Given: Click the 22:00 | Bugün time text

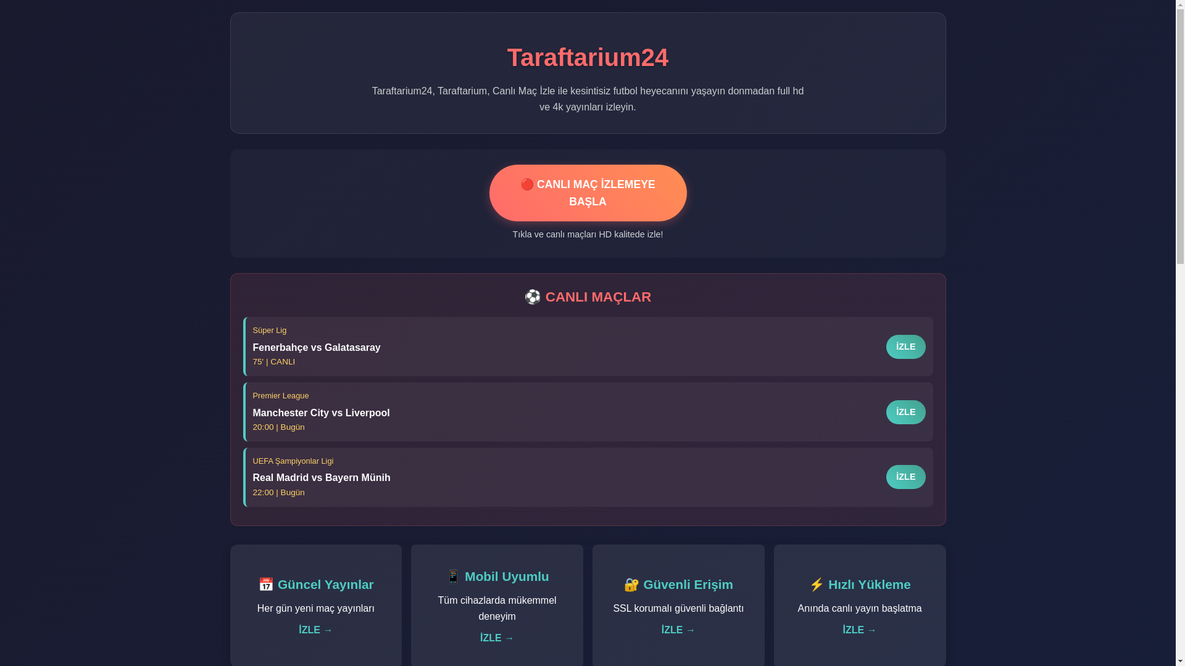Looking at the screenshot, I should tap(278, 493).
